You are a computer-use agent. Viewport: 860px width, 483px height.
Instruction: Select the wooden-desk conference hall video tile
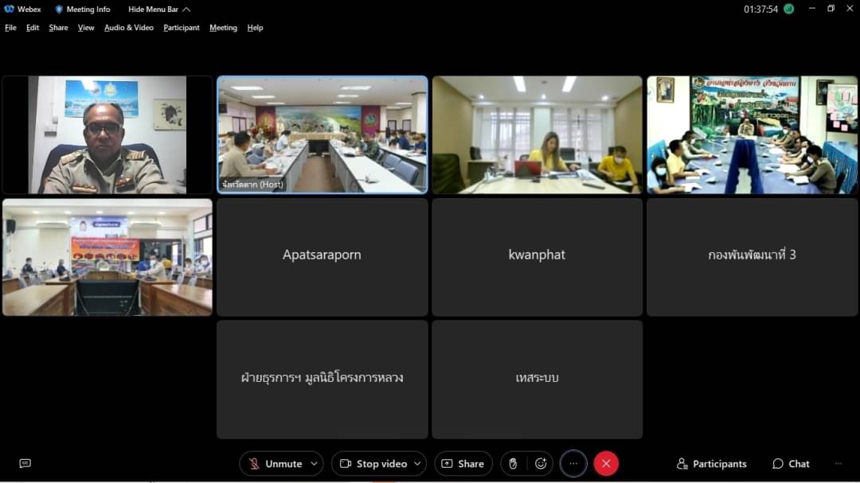(107, 257)
